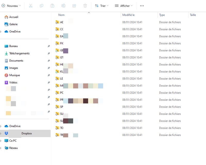The width and height of the screenshot is (206, 165).
Task: Unpin Téléchargements using its pin icon
Action: [49, 54]
